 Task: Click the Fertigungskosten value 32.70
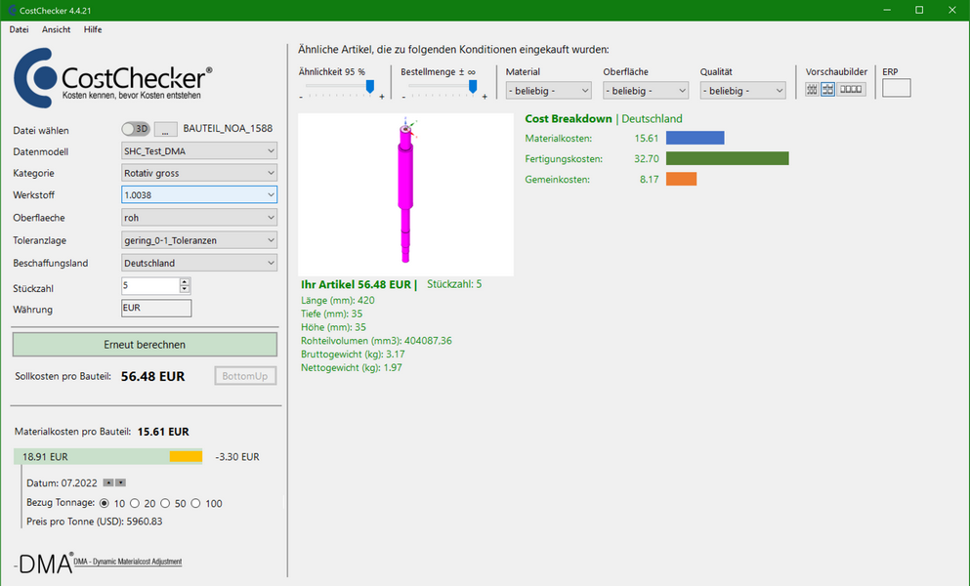[647, 159]
